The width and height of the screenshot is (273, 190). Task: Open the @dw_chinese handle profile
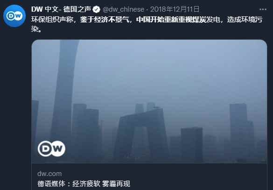(x=124, y=9)
